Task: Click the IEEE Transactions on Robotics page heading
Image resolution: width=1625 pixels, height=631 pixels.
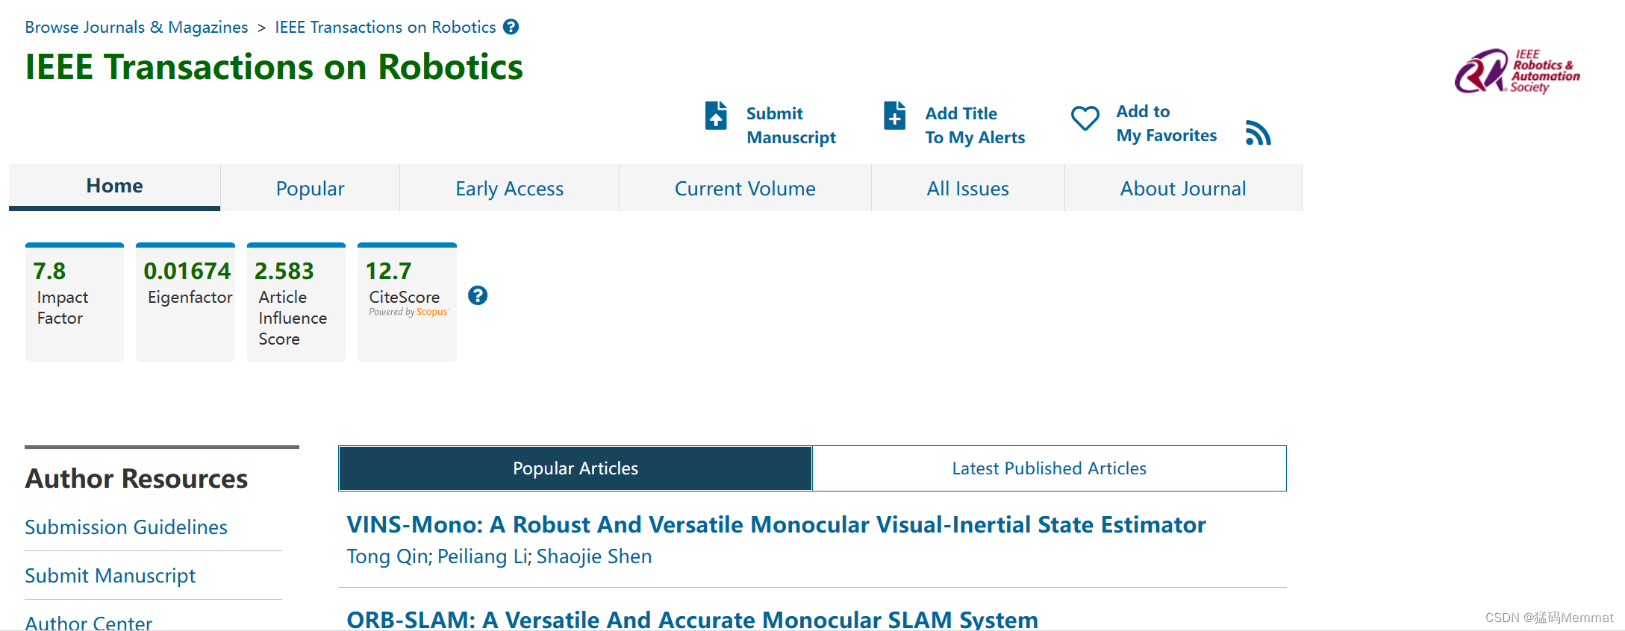Action: tap(274, 67)
